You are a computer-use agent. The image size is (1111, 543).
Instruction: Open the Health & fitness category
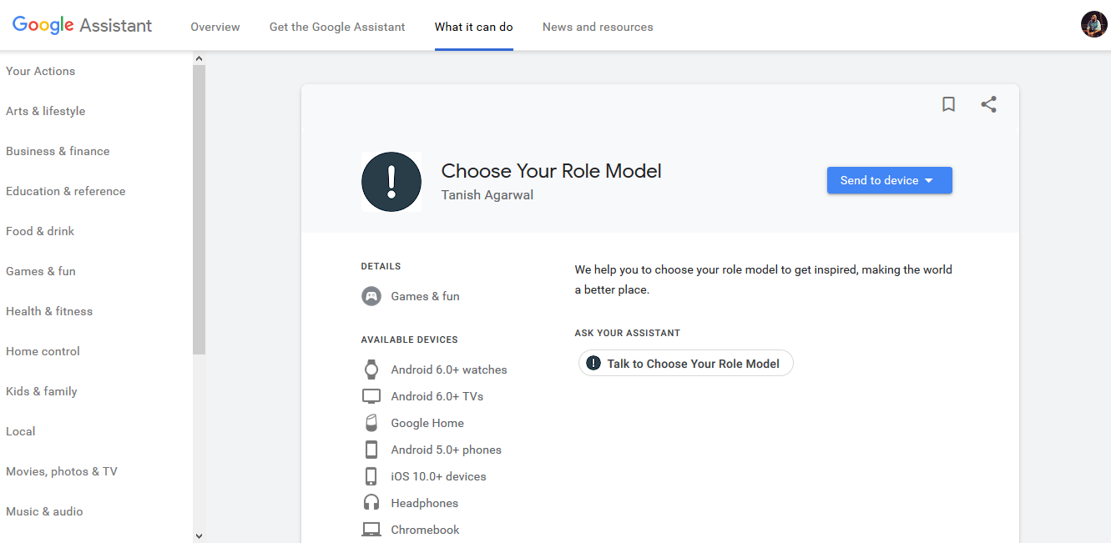[x=49, y=311]
